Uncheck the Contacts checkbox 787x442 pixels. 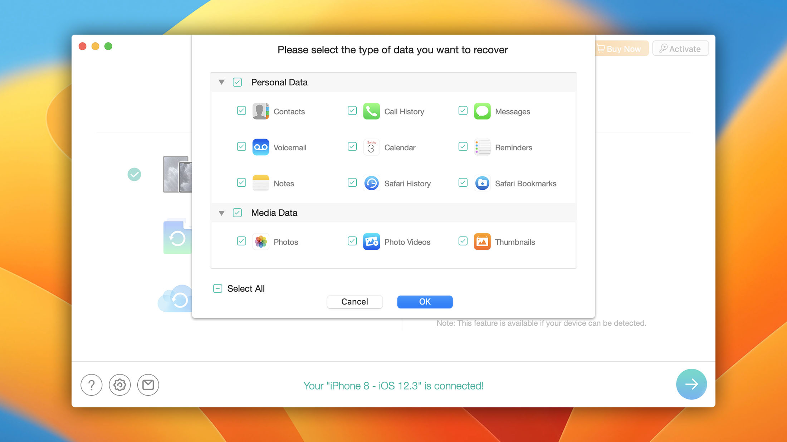coord(241,111)
